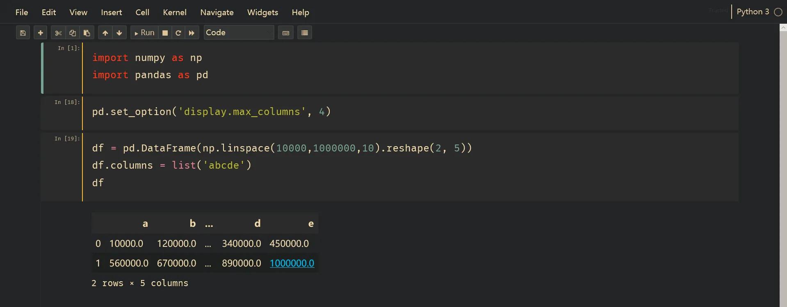Screen dimensions: 787x307
Task: Restart and run all with the fast-forward icon
Action: (x=192, y=33)
